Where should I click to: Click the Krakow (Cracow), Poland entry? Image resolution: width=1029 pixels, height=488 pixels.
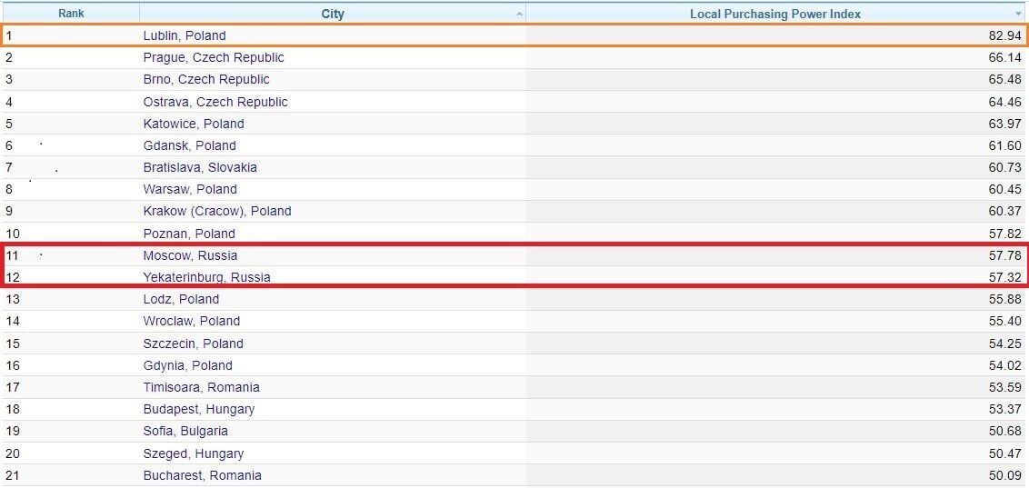217,211
